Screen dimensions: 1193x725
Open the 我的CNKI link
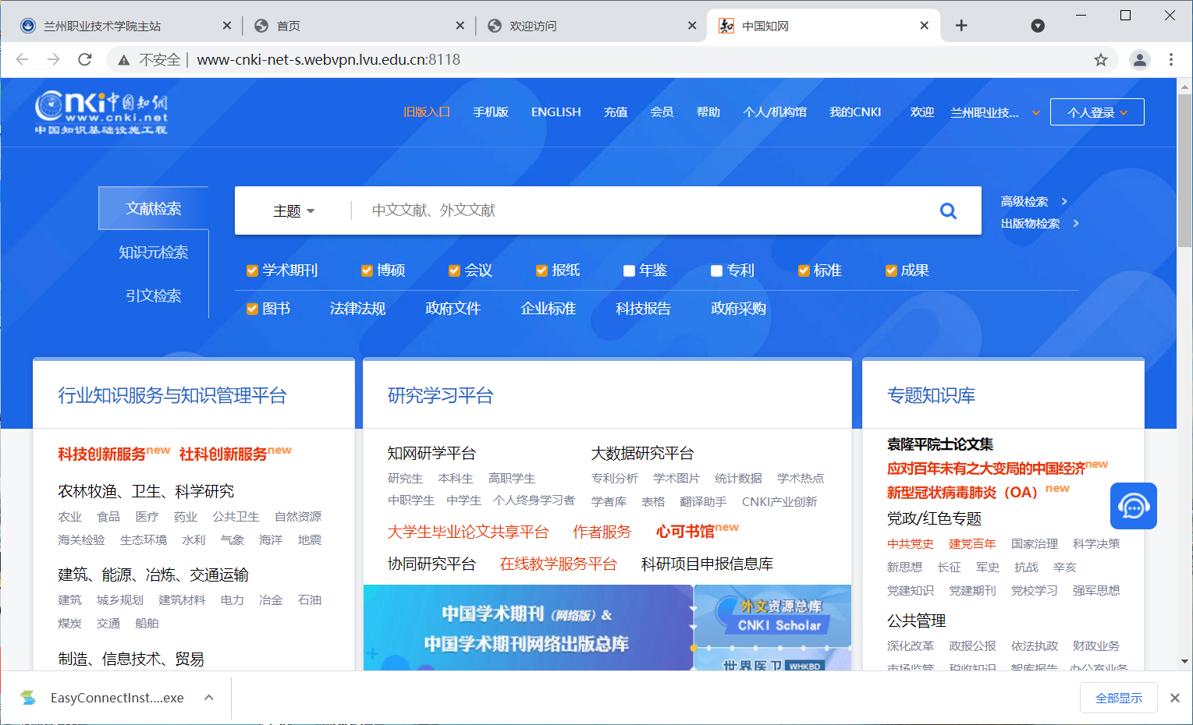(x=855, y=112)
